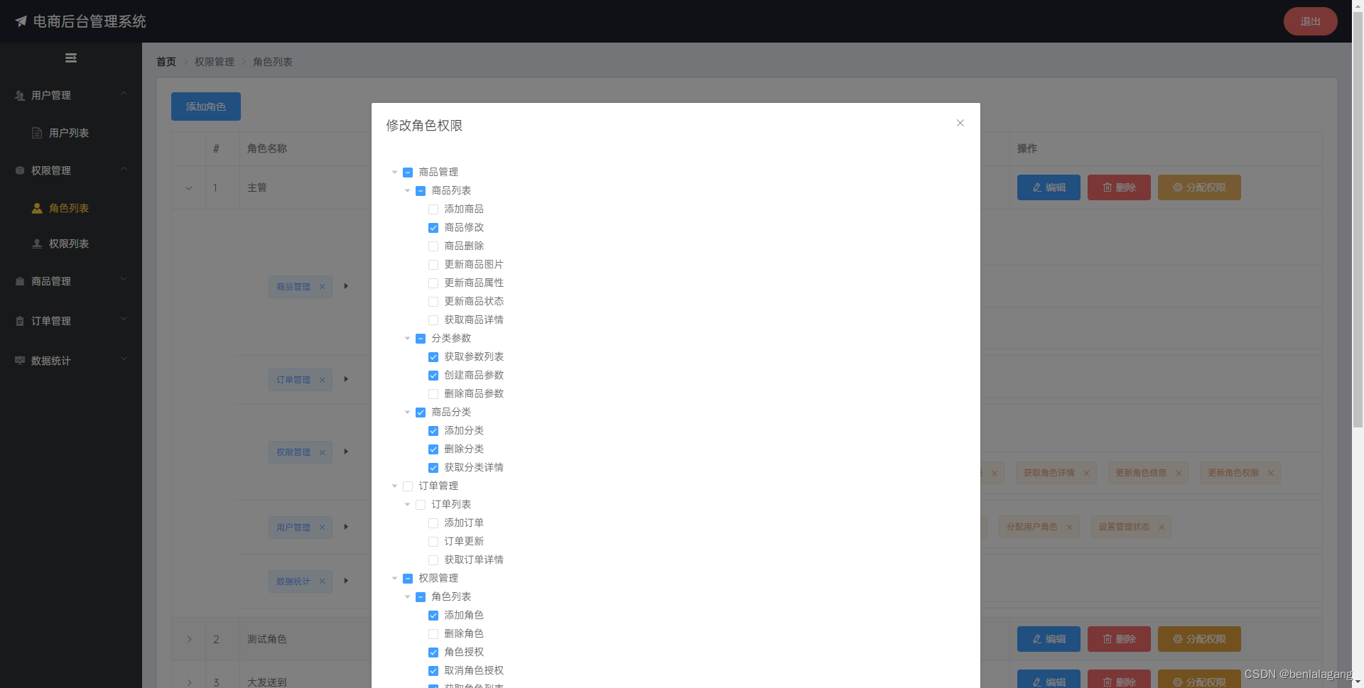Tick the 获取商品详情 checkbox
Screen dimensions: 1364x688
click(433, 320)
